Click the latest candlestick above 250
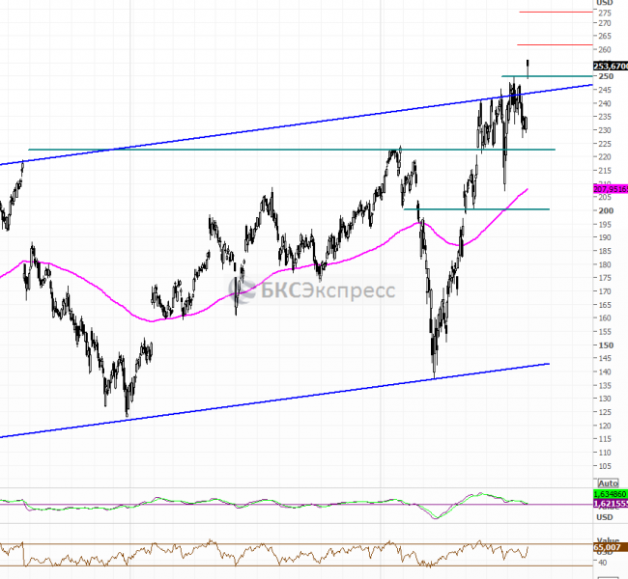 [528, 67]
